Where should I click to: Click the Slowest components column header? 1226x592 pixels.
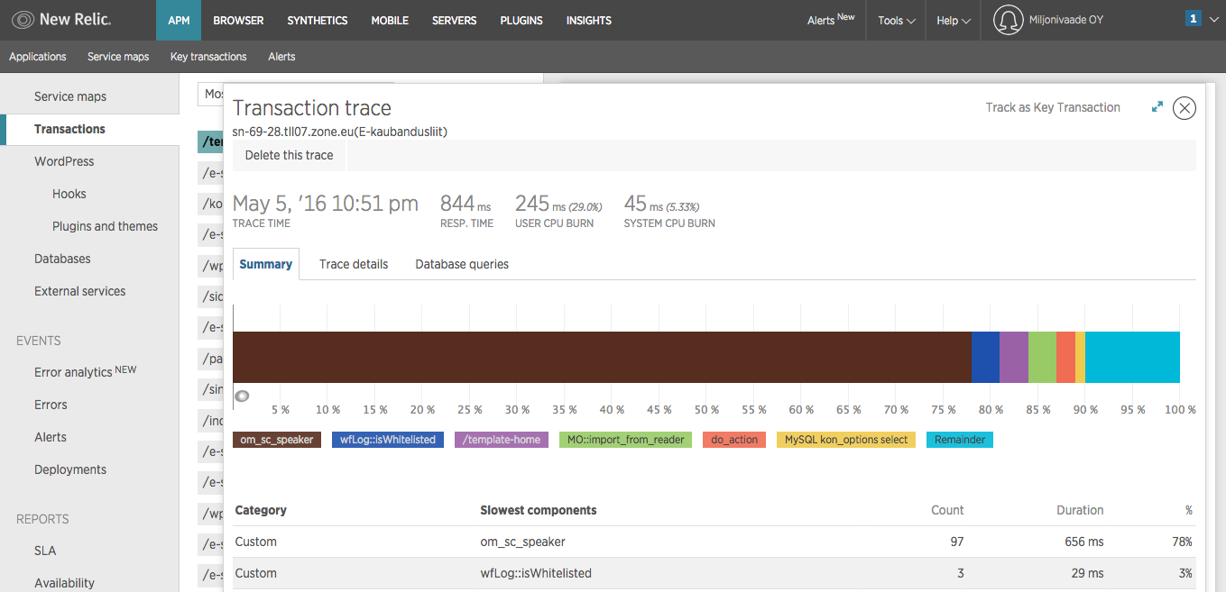539,510
